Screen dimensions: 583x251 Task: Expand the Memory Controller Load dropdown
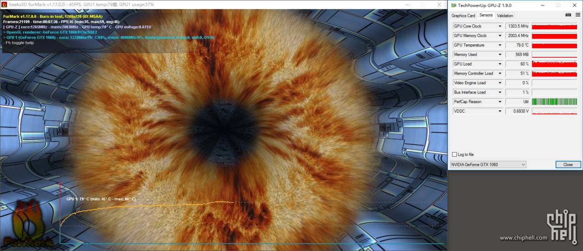pyautogui.click(x=500, y=73)
